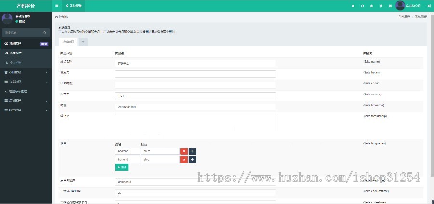Toggle fullscreen with the expand arrows icon

coord(390,6)
